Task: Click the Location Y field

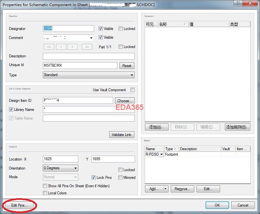Action: click(113, 159)
